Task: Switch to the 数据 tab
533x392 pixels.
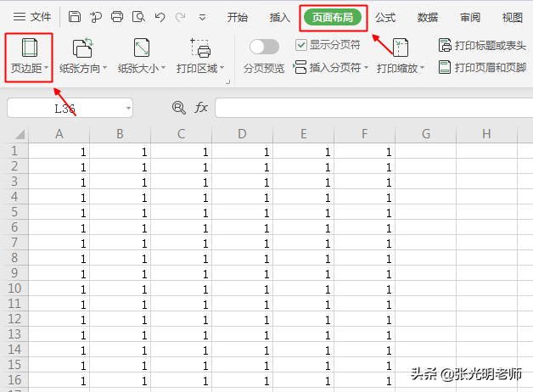Action: tap(428, 17)
